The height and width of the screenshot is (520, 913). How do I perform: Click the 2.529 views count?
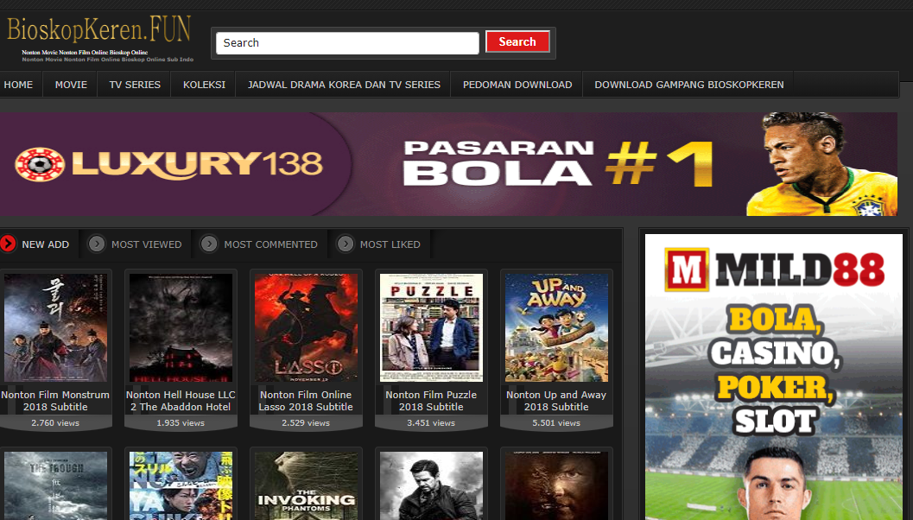pos(306,423)
